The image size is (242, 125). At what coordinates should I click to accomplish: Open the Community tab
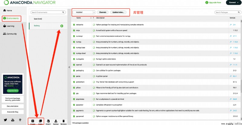coord(10,34)
